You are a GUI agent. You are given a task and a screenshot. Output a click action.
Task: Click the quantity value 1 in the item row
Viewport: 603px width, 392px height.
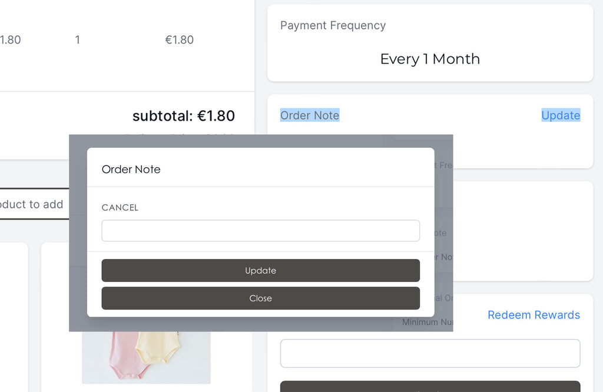point(77,39)
